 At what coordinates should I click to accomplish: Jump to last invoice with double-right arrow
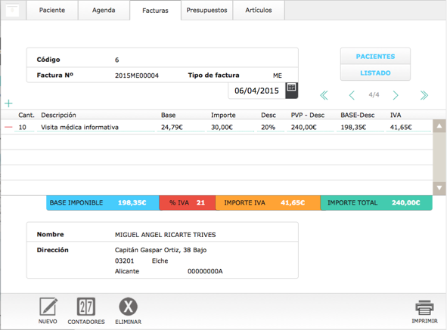click(424, 95)
